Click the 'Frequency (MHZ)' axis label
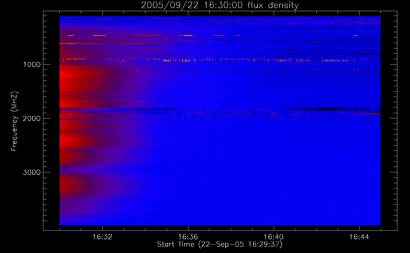 coord(14,121)
